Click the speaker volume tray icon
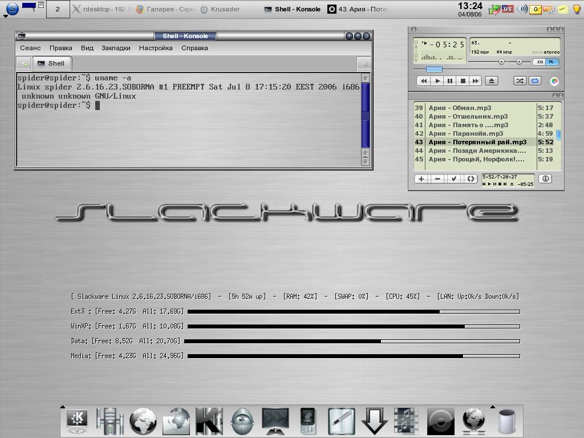Image resolution: width=584 pixels, height=438 pixels. 522,9
